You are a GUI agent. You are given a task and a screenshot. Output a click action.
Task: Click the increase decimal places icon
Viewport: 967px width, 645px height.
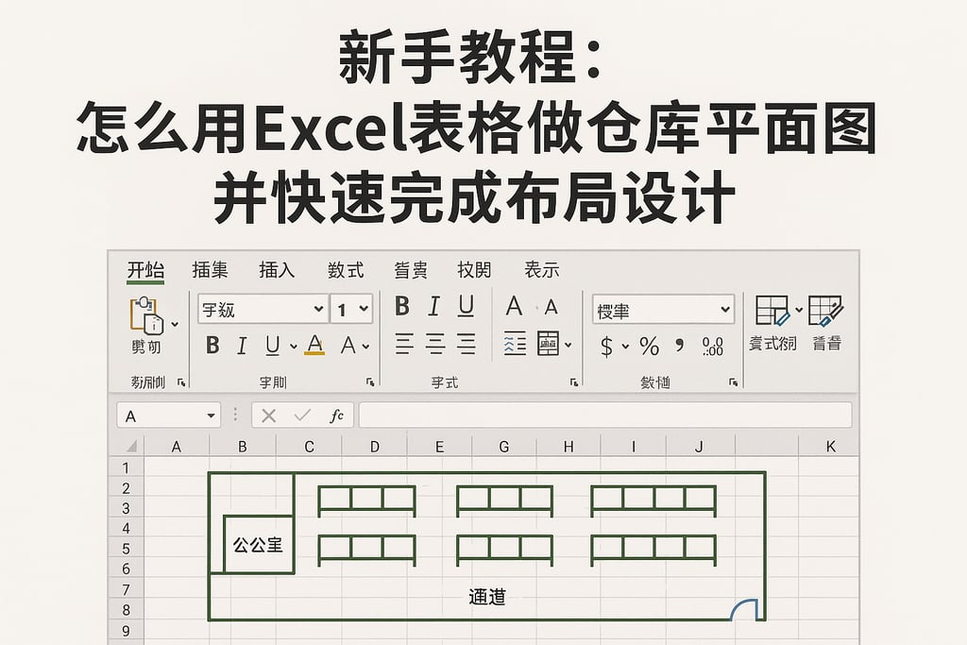[713, 346]
